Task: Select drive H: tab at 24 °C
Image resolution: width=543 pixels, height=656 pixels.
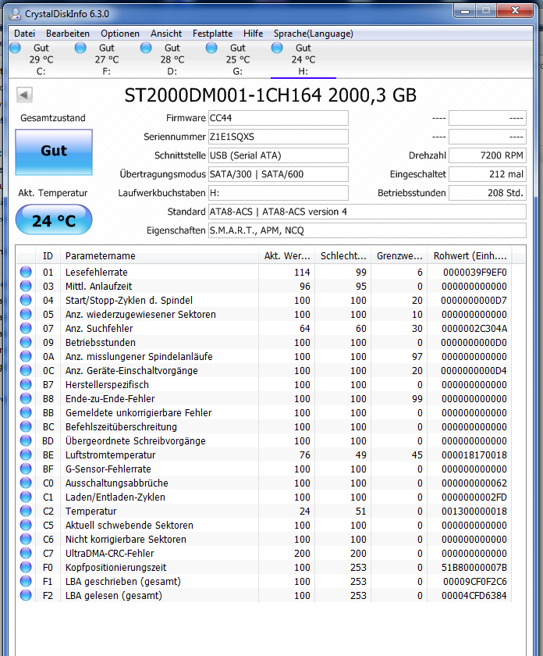Action: 303,59
